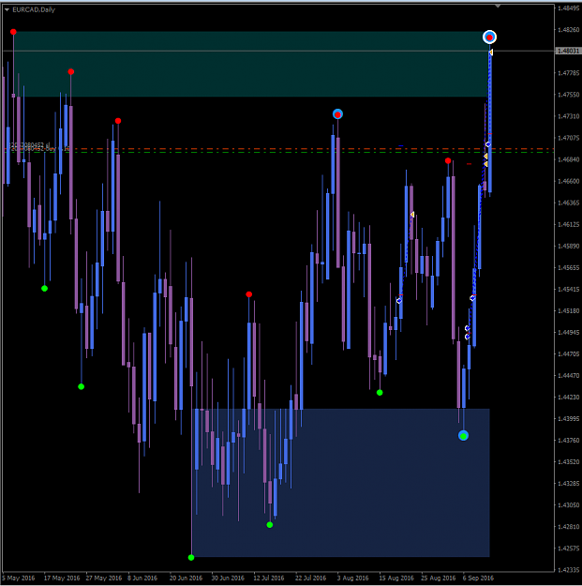Screen dimensions: 582x586
Task: Click yellow arrow near 1.46125 on August candle
Action: click(412, 214)
